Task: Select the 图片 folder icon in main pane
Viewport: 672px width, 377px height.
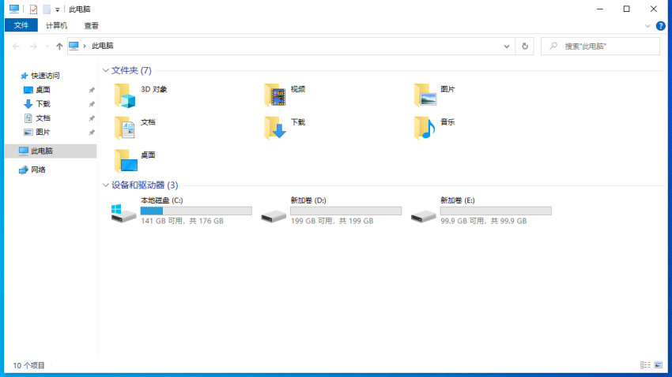Action: (x=425, y=95)
